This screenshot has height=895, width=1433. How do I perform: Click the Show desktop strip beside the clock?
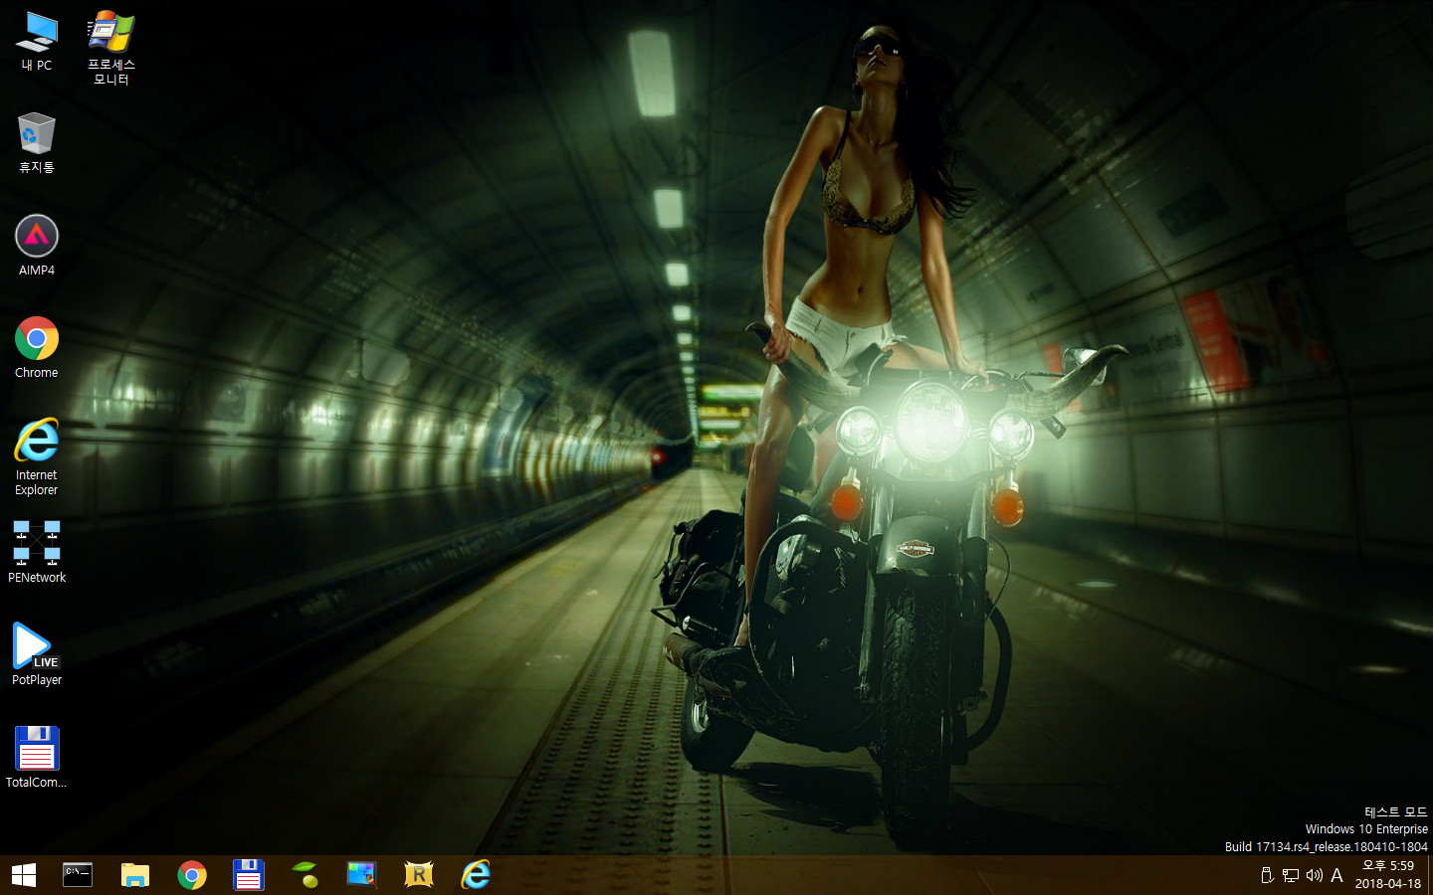1430,875
